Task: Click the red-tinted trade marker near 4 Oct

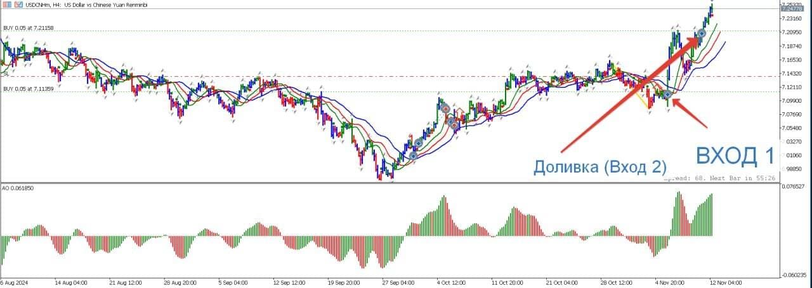Action: pos(446,109)
